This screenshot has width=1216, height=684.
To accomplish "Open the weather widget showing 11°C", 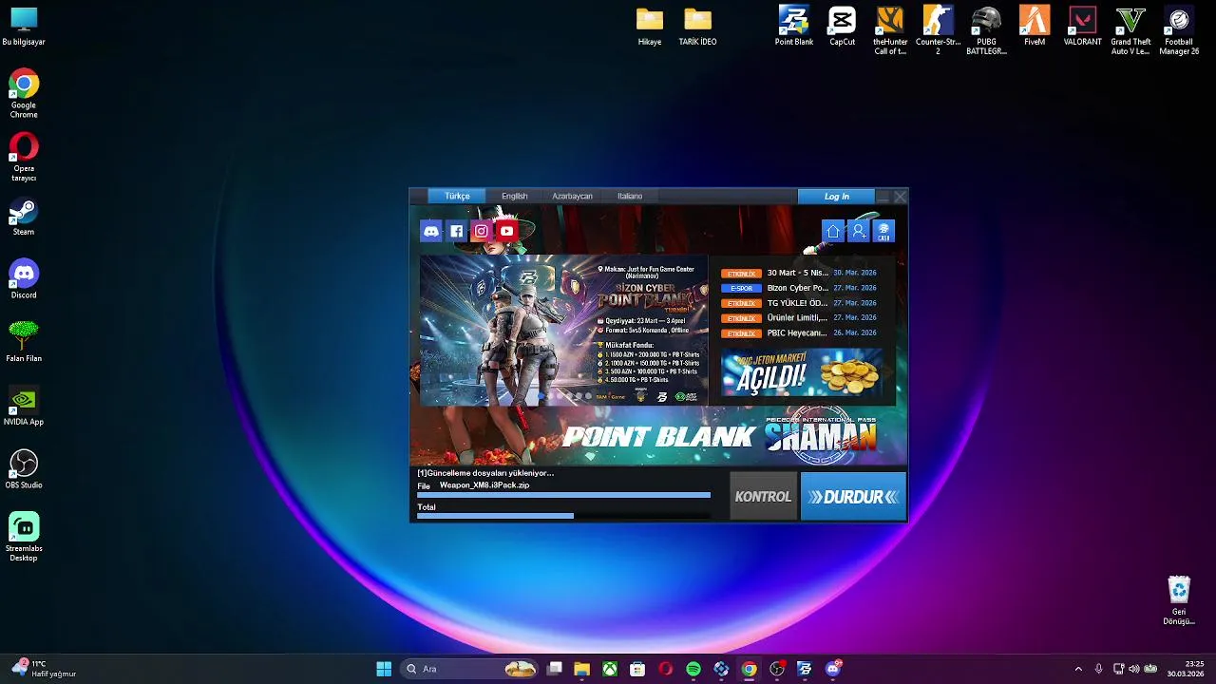I will click(x=45, y=669).
